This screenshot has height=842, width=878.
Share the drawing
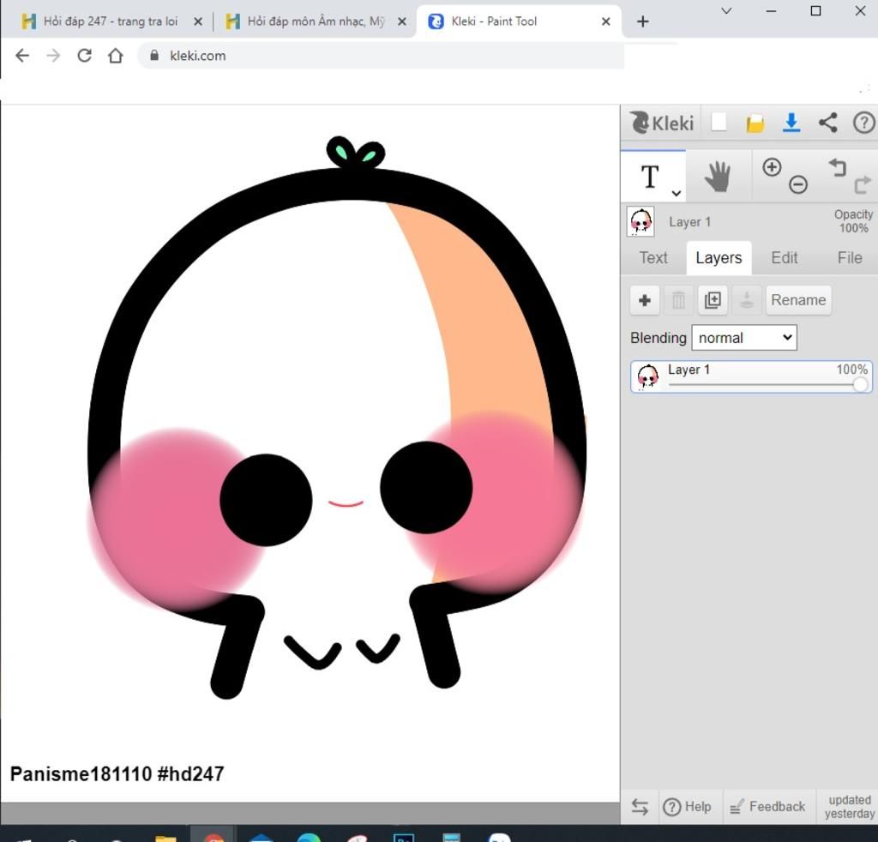(x=827, y=123)
